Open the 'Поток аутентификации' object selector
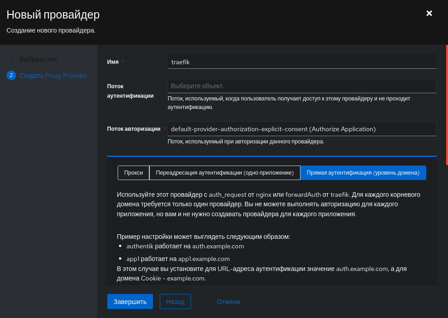The height and width of the screenshot is (318, 448). click(x=301, y=86)
